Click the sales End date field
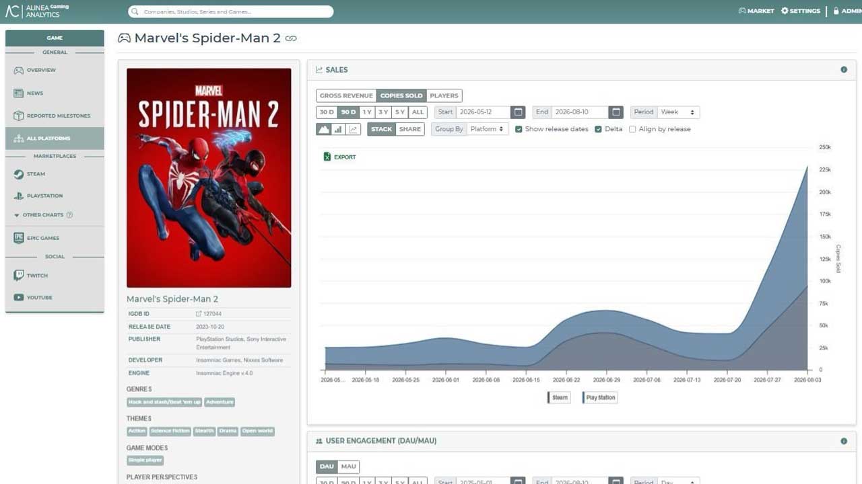Image resolution: width=862 pixels, height=484 pixels. (x=581, y=112)
